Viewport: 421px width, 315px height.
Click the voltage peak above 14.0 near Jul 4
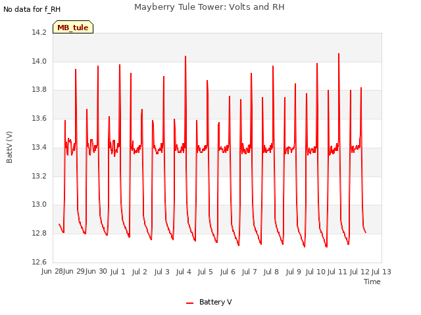tap(186, 56)
